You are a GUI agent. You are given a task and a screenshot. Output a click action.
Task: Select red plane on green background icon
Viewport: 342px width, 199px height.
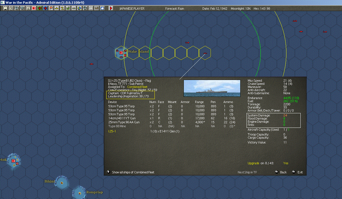point(40,8)
